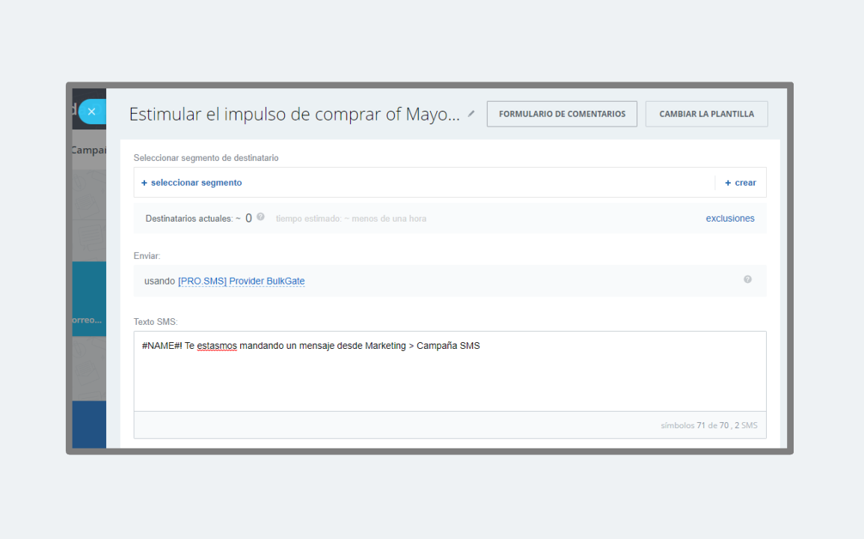Click the misspelled word 'estasmos'

[217, 346]
